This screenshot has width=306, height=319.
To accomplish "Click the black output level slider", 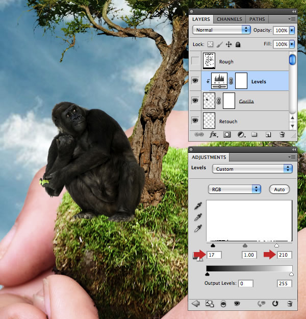I will point(207,274).
